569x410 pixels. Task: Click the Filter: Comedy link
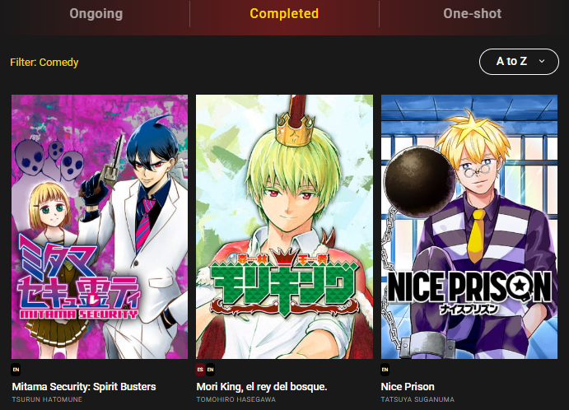[44, 63]
